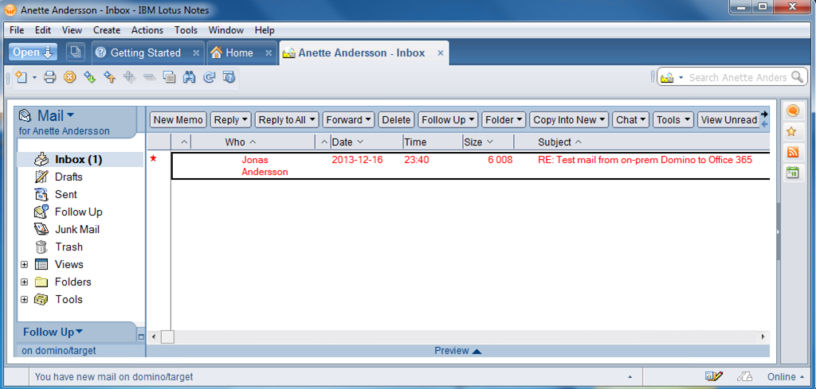Click the Navigate Next (green down arrow) icon
The width and height of the screenshot is (816, 389).
pos(89,77)
